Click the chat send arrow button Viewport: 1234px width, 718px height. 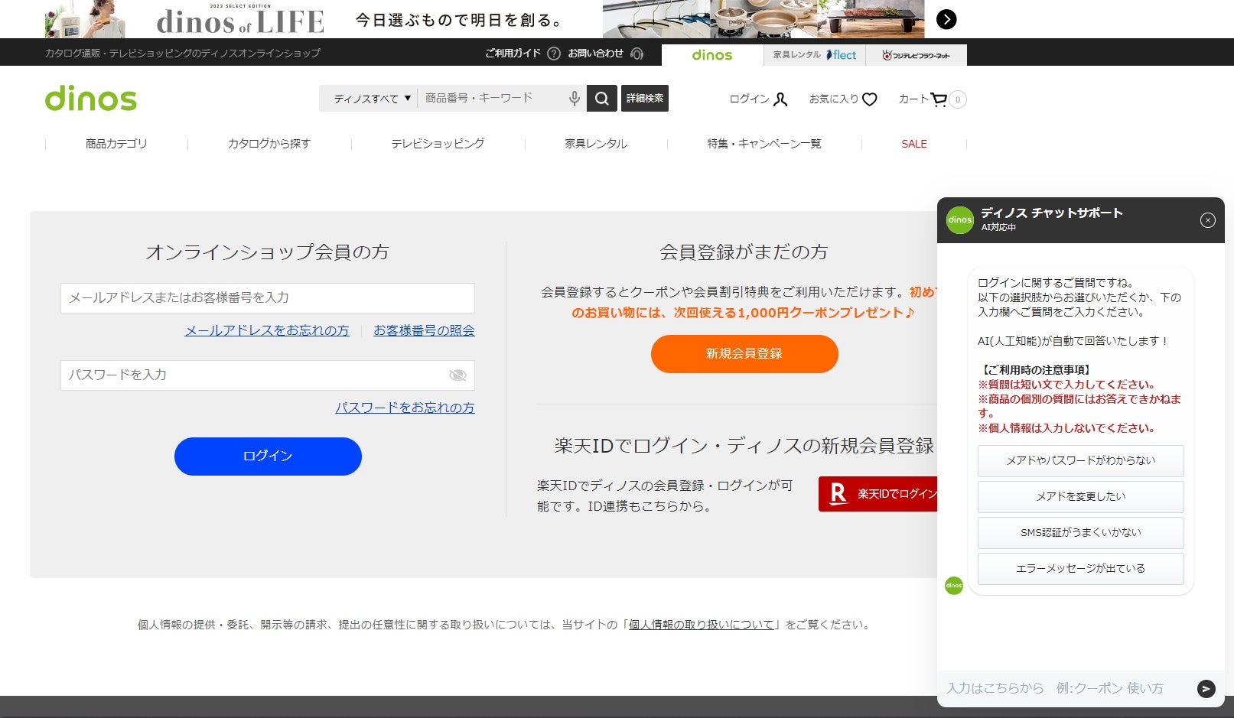tap(1206, 689)
